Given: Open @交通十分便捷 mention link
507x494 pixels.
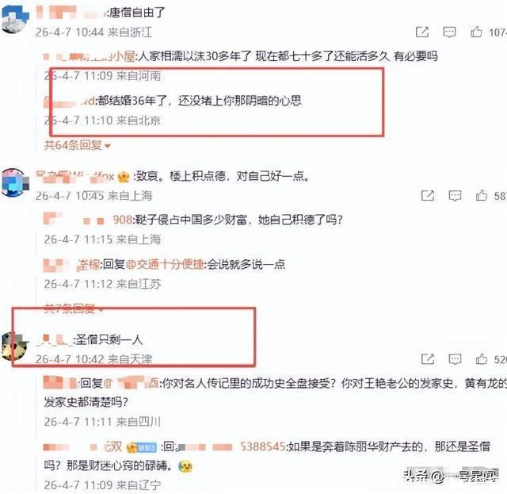Looking at the screenshot, I should [165, 265].
